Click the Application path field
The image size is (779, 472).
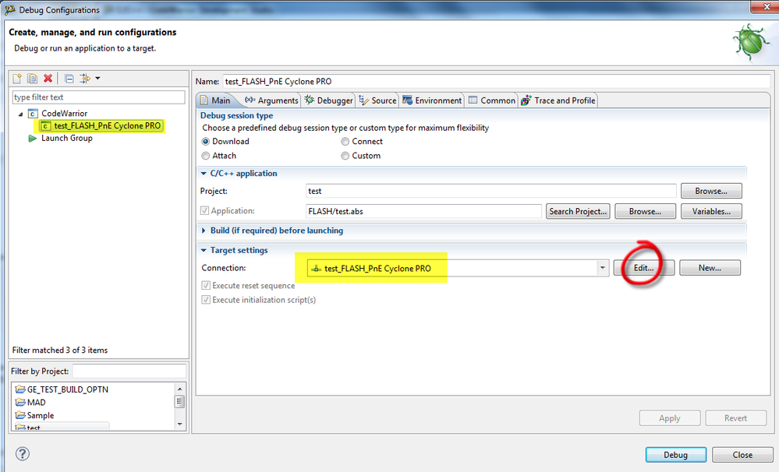pyautogui.click(x=423, y=211)
